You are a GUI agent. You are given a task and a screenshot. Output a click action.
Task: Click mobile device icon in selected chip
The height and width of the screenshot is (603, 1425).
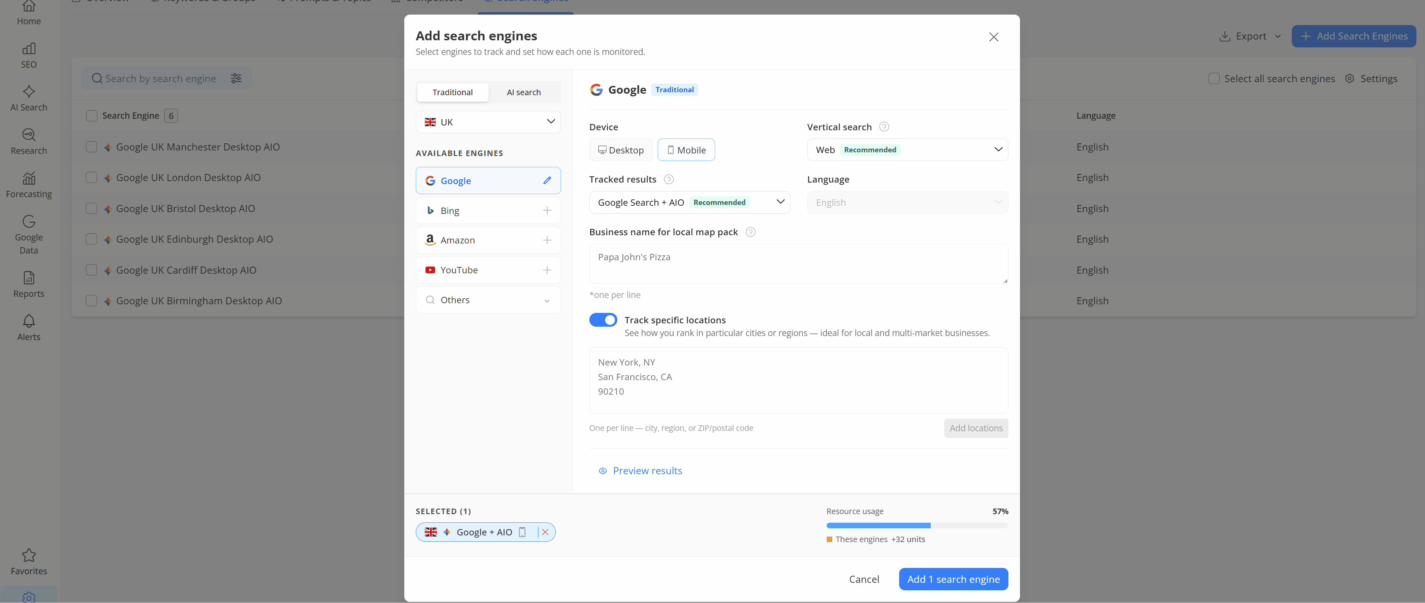[522, 532]
